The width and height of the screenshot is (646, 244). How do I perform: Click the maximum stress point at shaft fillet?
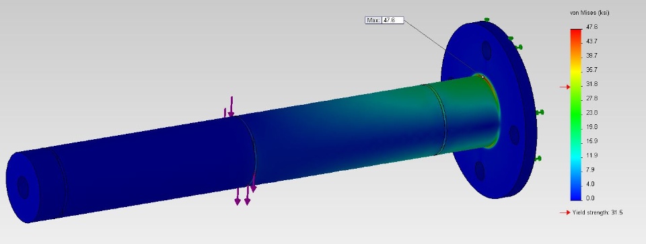(483, 77)
